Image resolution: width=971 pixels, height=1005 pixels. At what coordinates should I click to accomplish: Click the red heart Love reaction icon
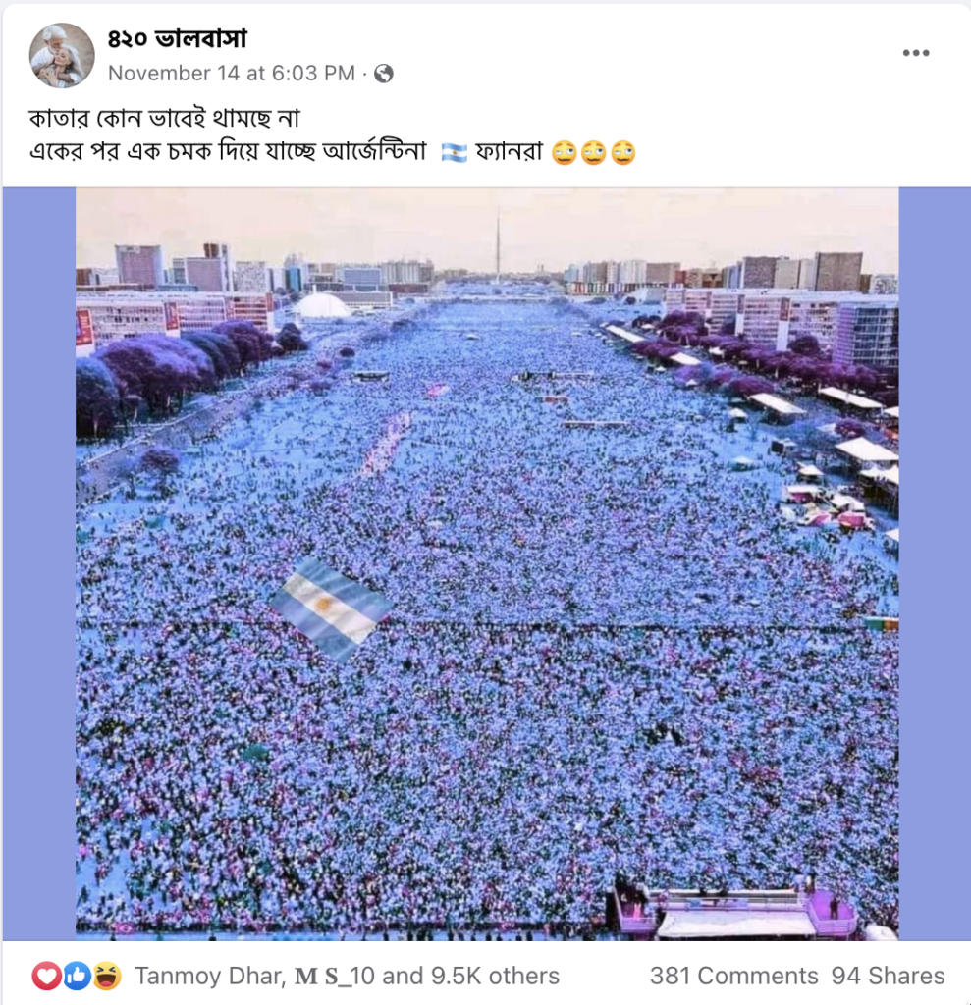tap(46, 977)
